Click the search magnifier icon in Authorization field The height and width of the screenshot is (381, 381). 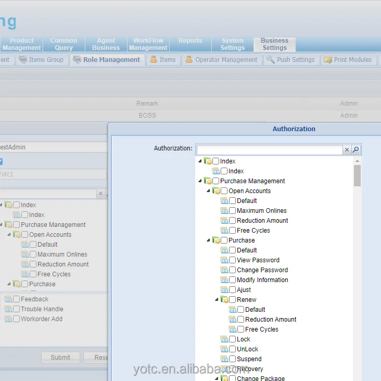(x=356, y=150)
